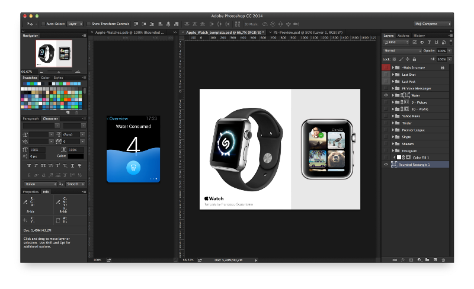
Task: Toggle visibility of Water layer group
Action: 386,95
